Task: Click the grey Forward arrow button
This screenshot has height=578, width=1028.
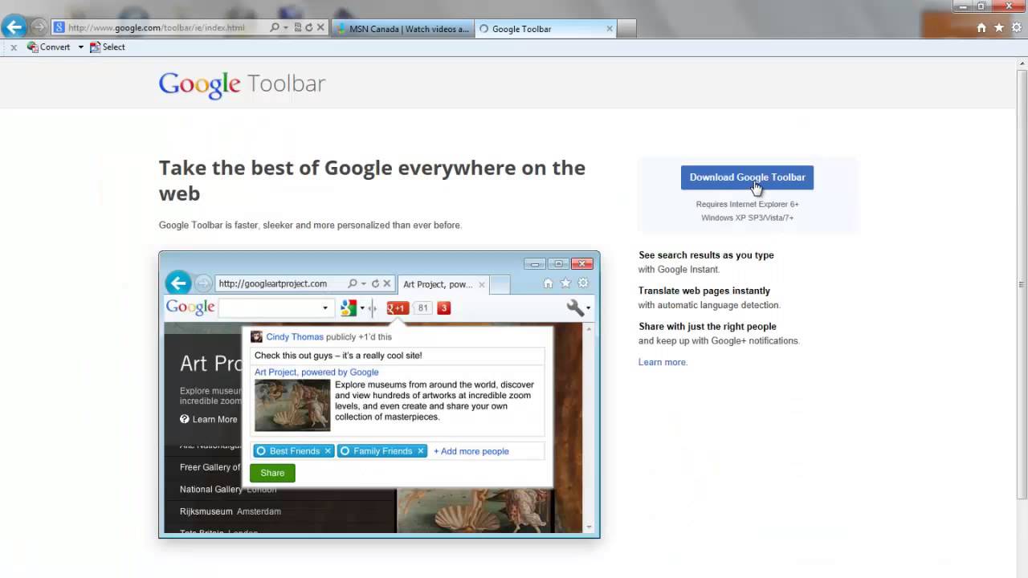Action: (x=39, y=27)
